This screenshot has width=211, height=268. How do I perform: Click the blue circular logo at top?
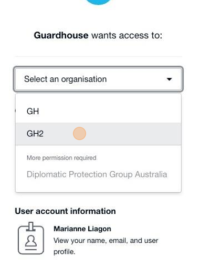98,2
